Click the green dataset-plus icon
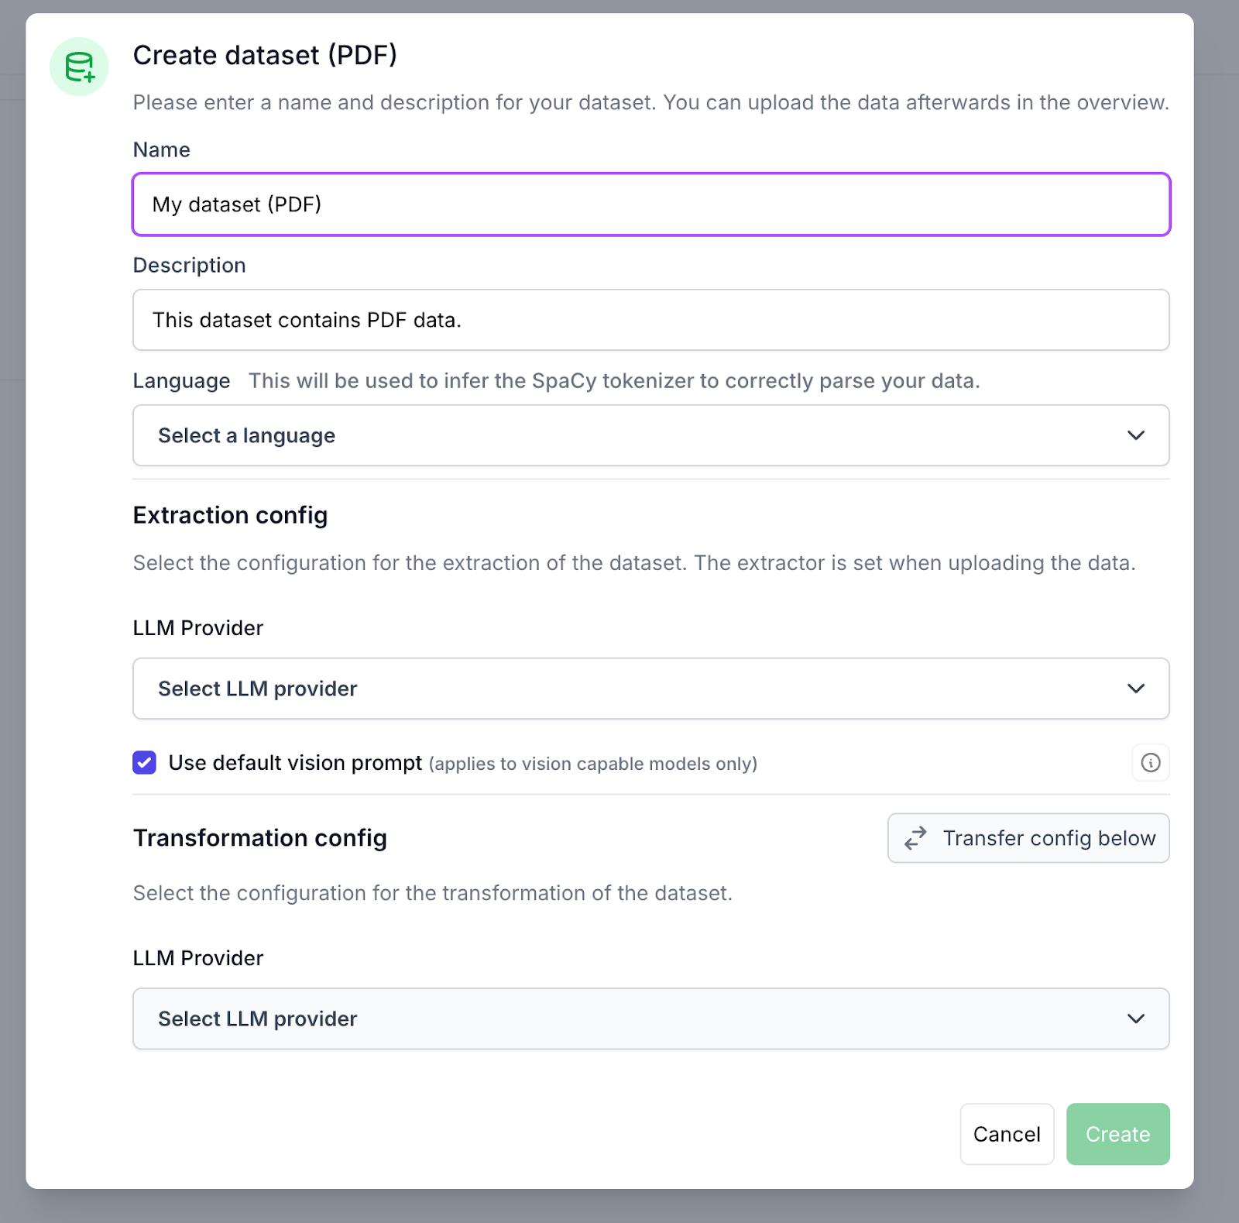1239x1223 pixels. pyautogui.click(x=79, y=67)
